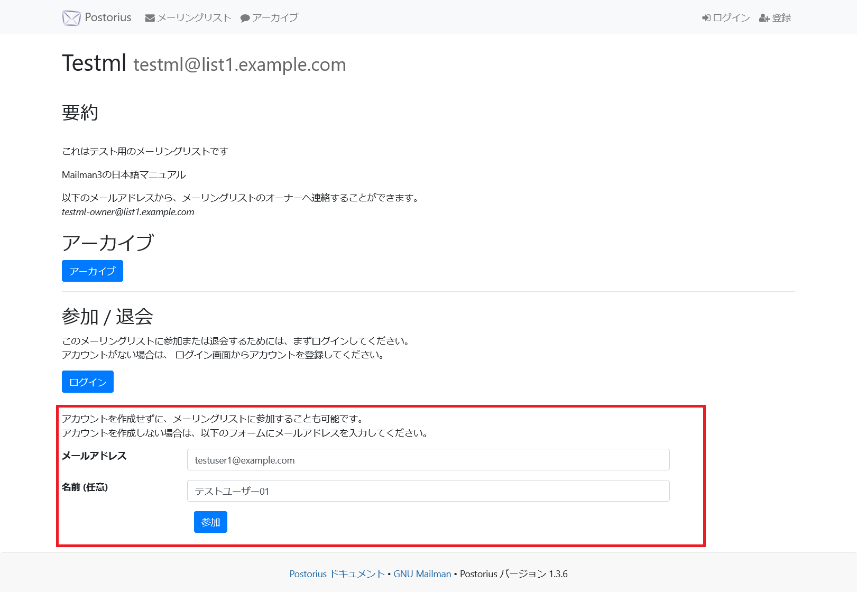Click the 参加 / 退会 section heading

click(107, 317)
